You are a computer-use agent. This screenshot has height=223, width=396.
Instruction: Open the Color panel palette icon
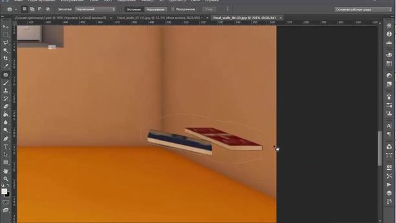tap(389, 55)
